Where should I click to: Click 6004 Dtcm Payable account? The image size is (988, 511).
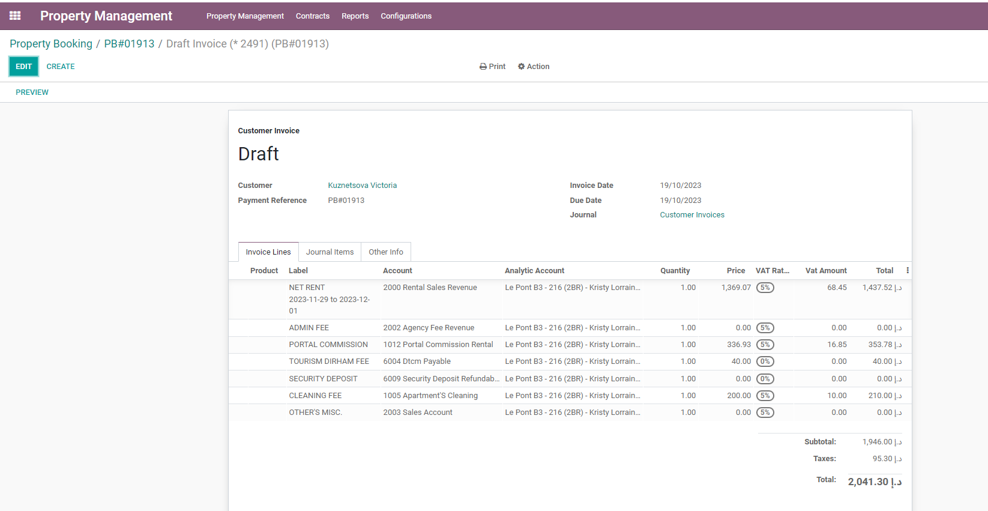tap(417, 361)
